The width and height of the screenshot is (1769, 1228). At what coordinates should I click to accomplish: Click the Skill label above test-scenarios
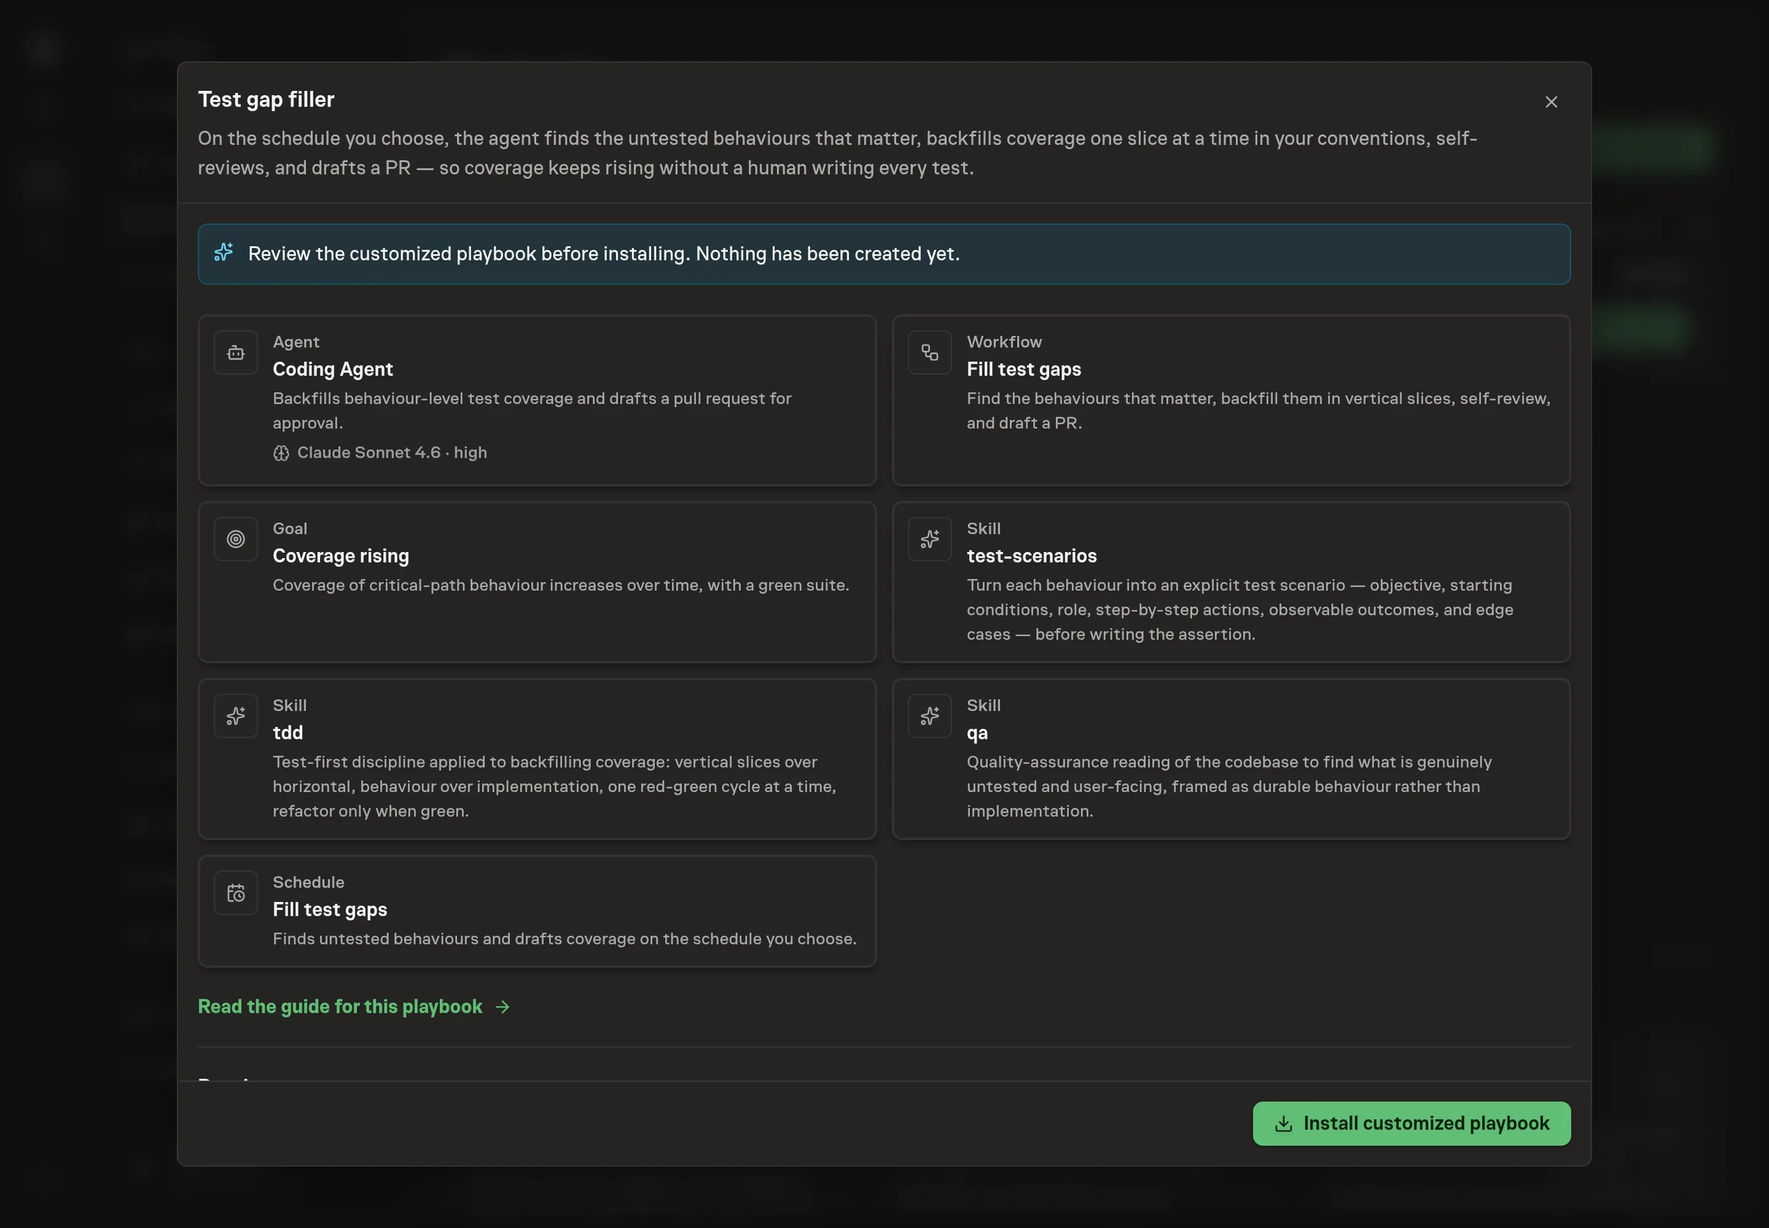(983, 528)
